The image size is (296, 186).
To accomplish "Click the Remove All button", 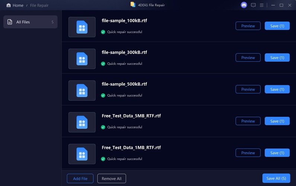I will pos(112,179).
